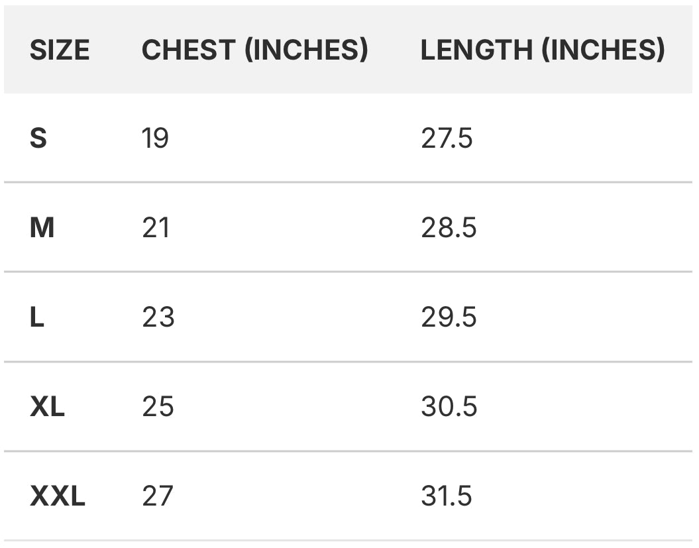Click chest value 21 for size M
This screenshot has height=548, width=699.
click(156, 228)
